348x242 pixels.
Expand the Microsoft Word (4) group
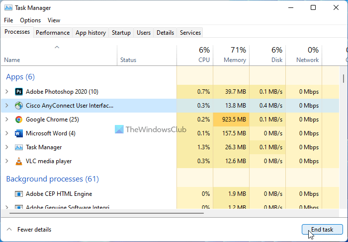pyautogui.click(x=7, y=133)
